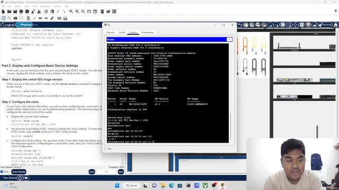The height and width of the screenshot is (190, 339).
Task: Click the terminal vertical scrollbar
Action: coord(230,126)
